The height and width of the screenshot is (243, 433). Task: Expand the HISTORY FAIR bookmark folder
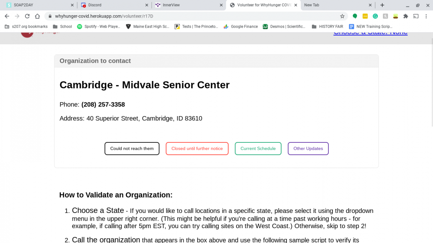tap(327, 26)
